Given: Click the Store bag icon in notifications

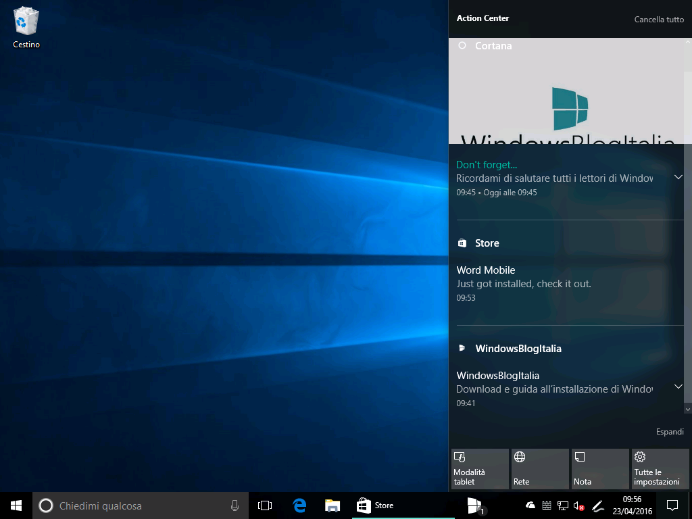Looking at the screenshot, I should (x=462, y=243).
